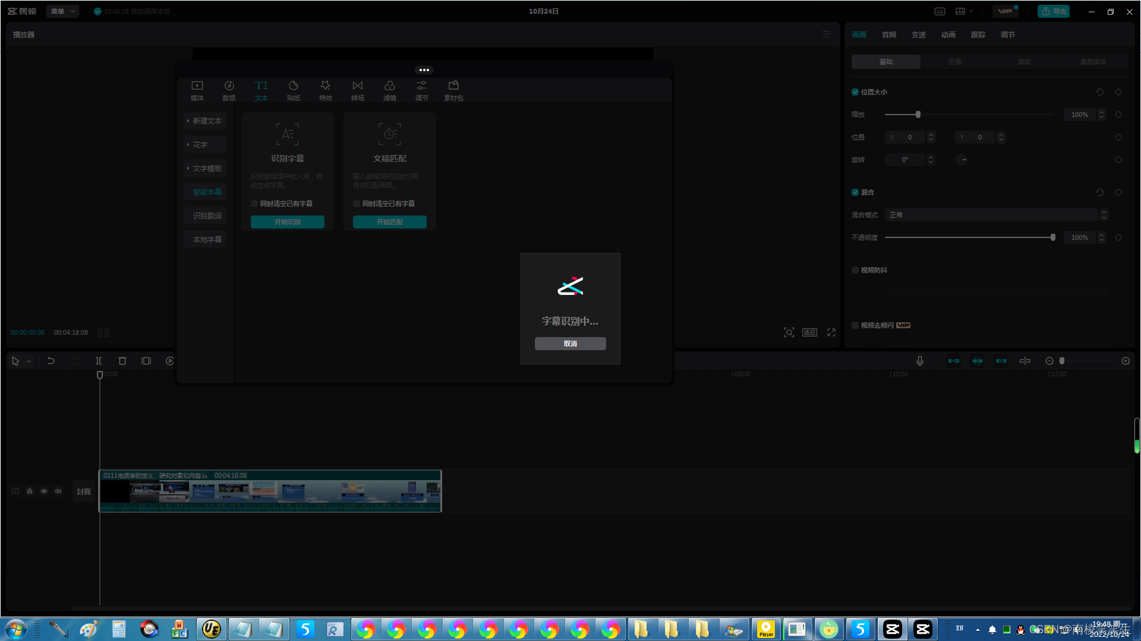Switch to the 音频 tab in properties
This screenshot has height=641, width=1141.
[889, 35]
